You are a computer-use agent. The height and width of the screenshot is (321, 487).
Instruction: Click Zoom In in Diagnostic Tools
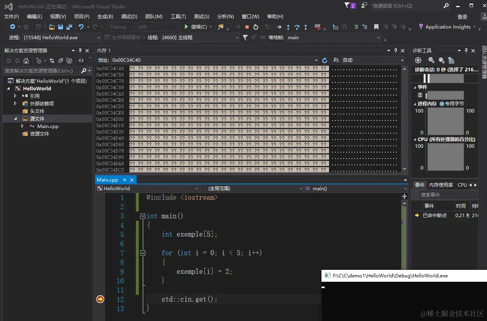[431, 60]
